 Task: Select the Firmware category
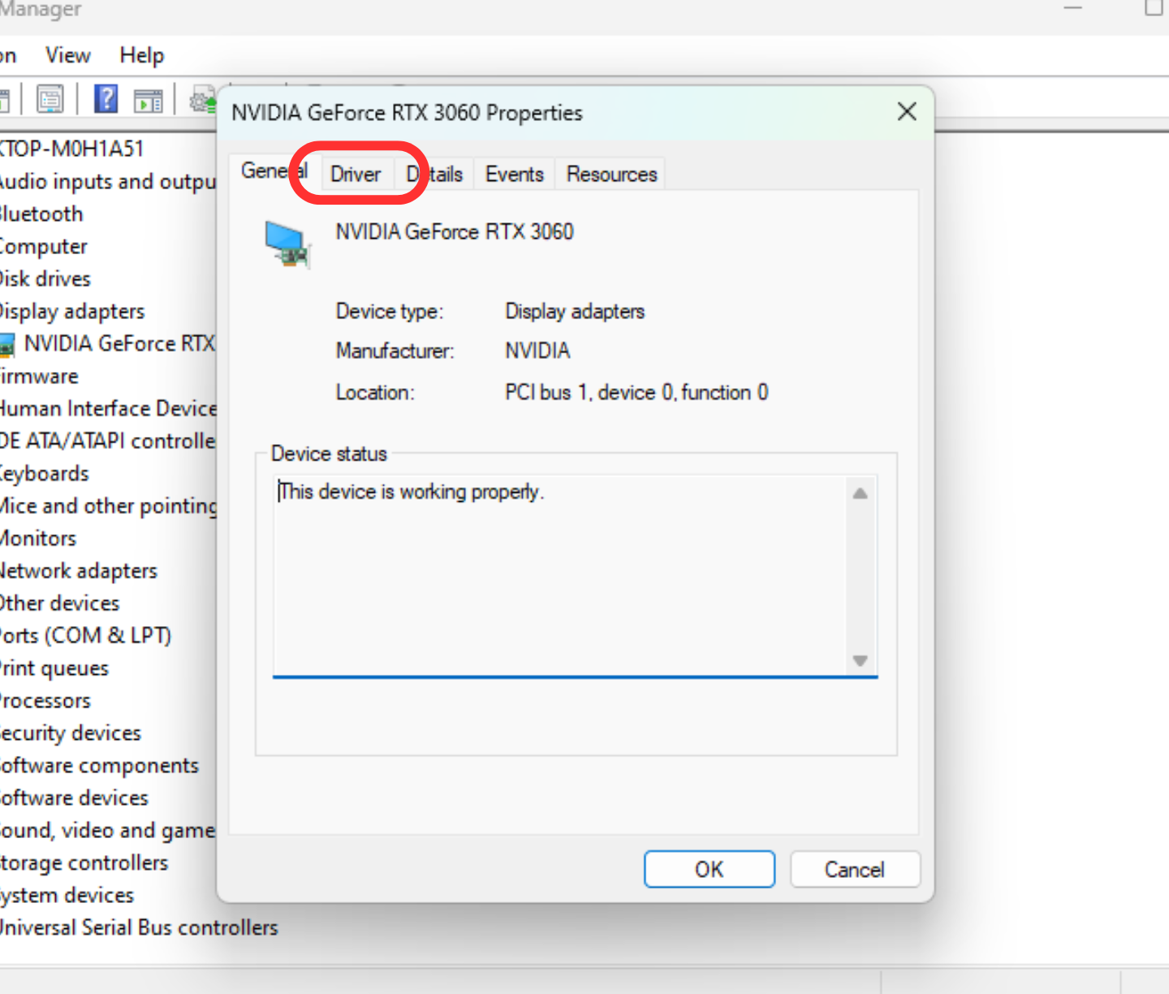(39, 376)
